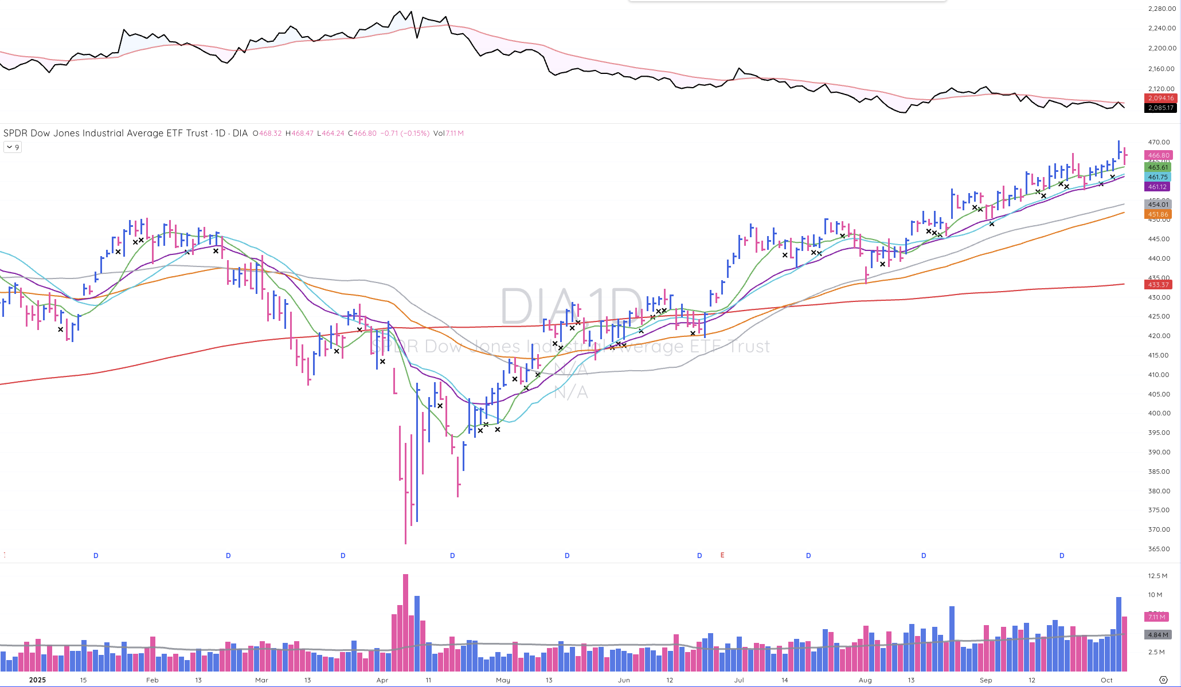This screenshot has width=1181, height=687.
Task: Click the SPDR Dow Jones ETF Trust title
Action: point(105,133)
